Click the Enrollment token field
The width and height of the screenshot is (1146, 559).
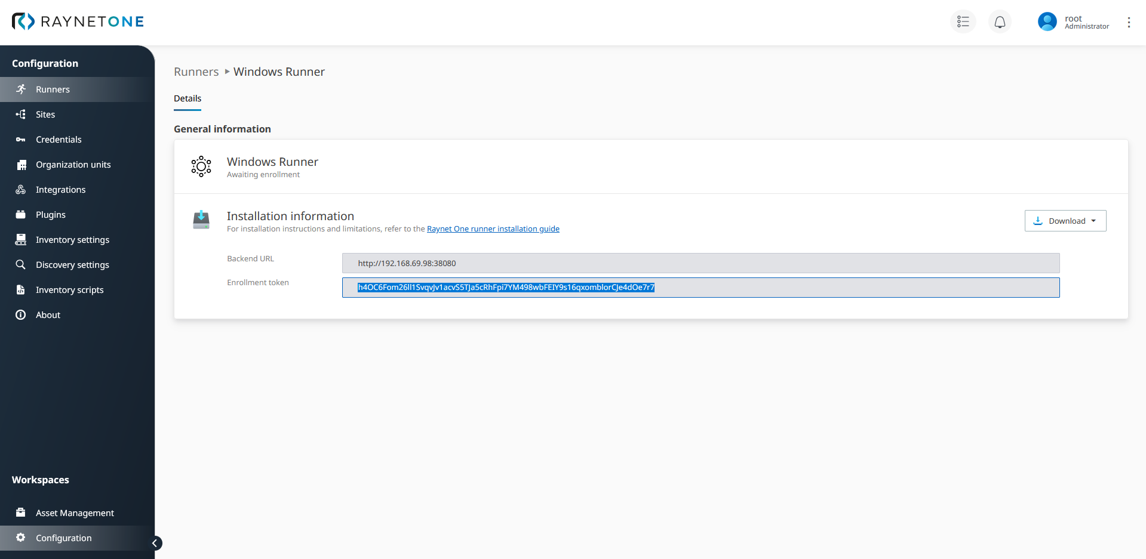click(700, 288)
